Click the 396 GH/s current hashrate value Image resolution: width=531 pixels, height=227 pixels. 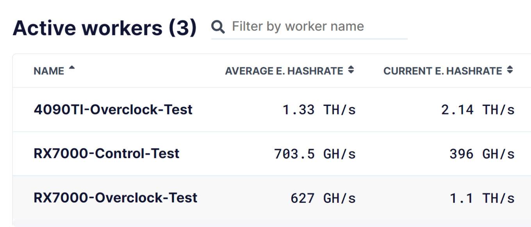point(482,154)
